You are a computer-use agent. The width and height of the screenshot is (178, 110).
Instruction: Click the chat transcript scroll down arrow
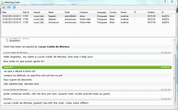tap(175, 104)
